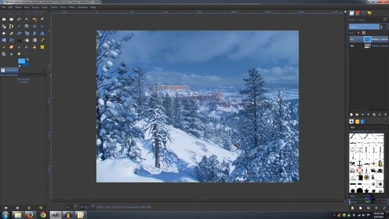Select the Rectangle Select tool
The height and width of the screenshot is (219, 389).
coord(4,19)
